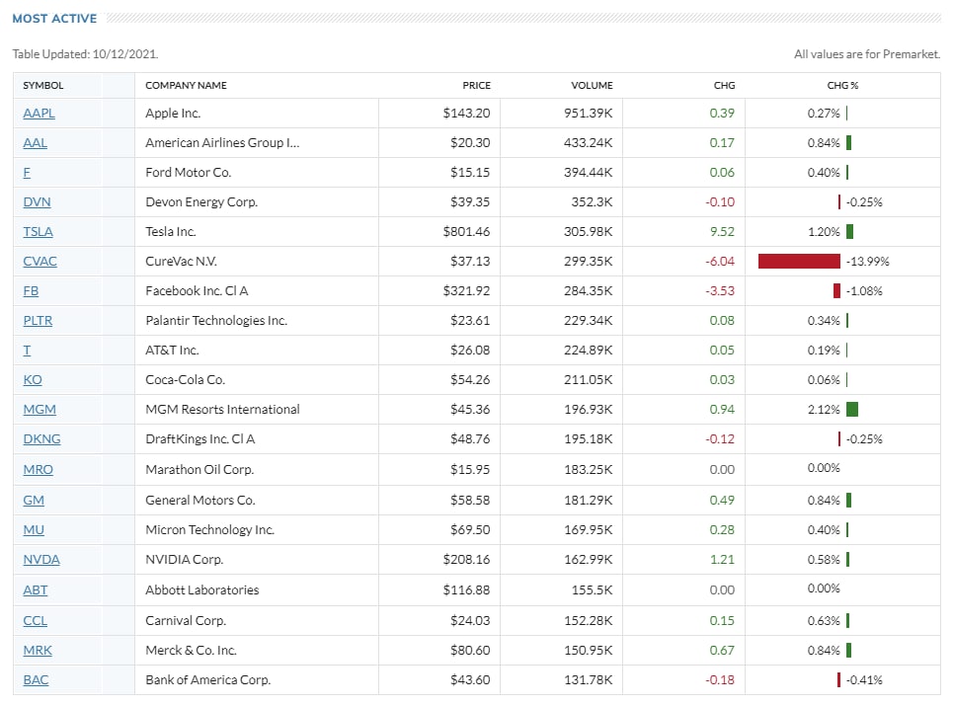Select Bank of America Corp. name
The image size is (954, 706).
(208, 680)
